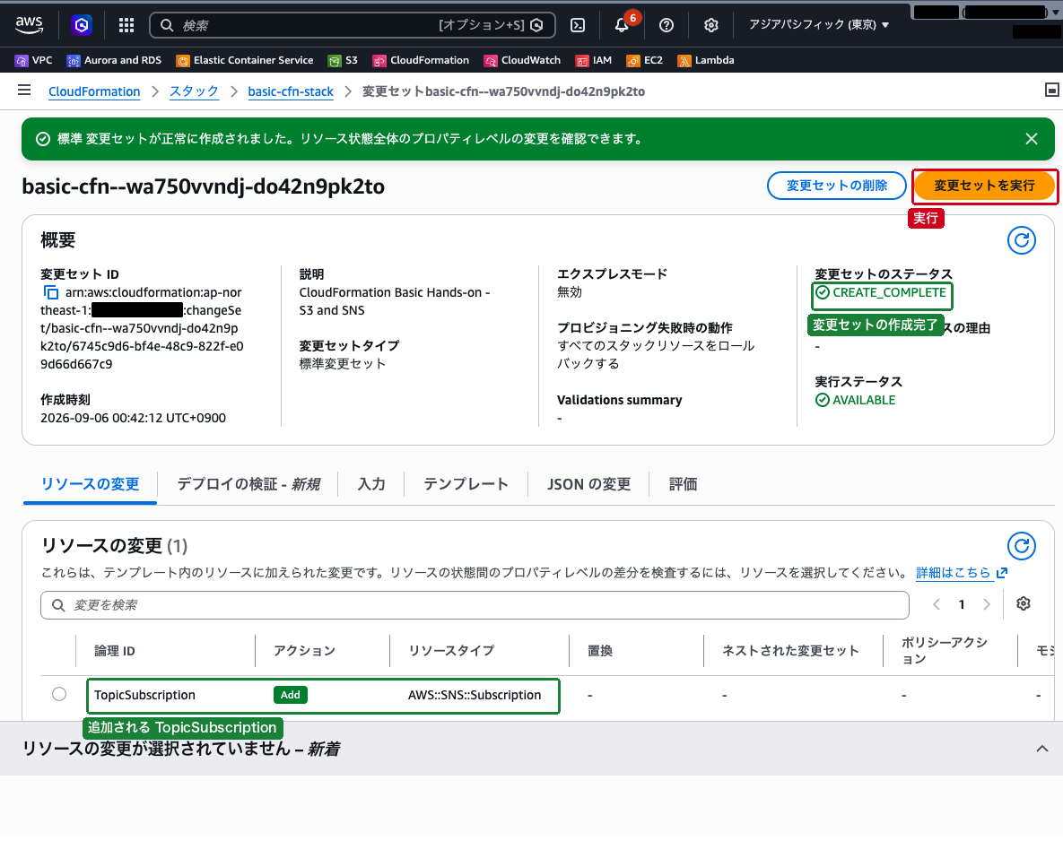Open EC2 service shortcut
This screenshot has height=867, width=1063.
(x=644, y=60)
